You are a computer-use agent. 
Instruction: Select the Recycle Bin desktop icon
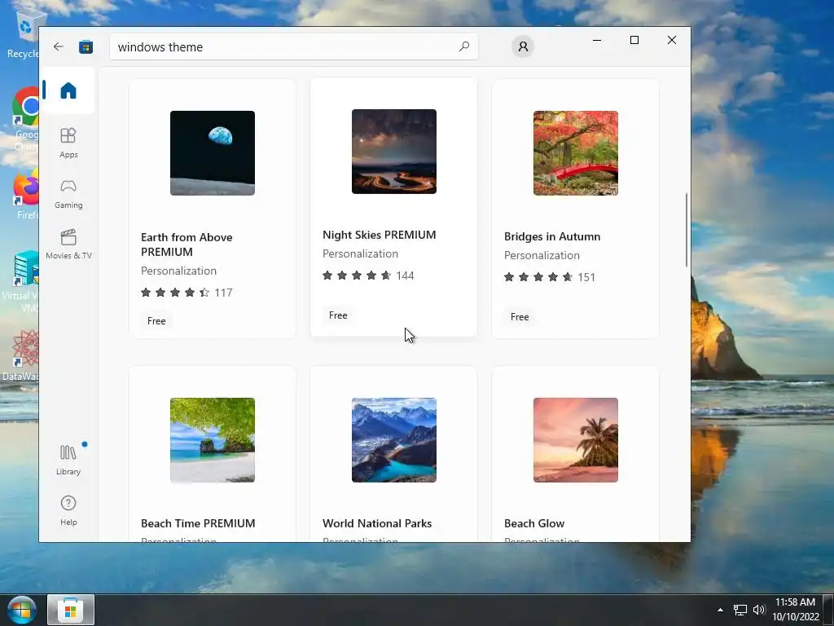point(24,34)
